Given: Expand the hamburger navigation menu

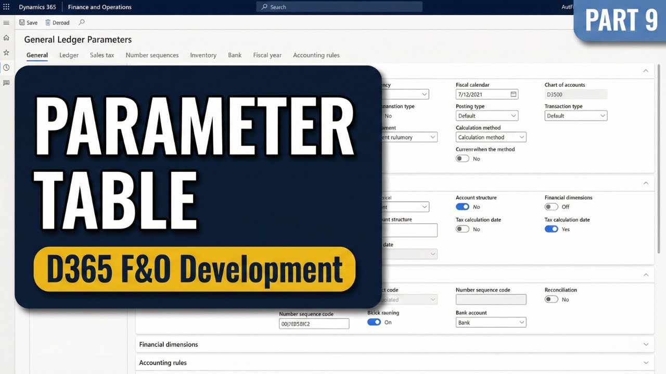Looking at the screenshot, I should coord(6,23).
